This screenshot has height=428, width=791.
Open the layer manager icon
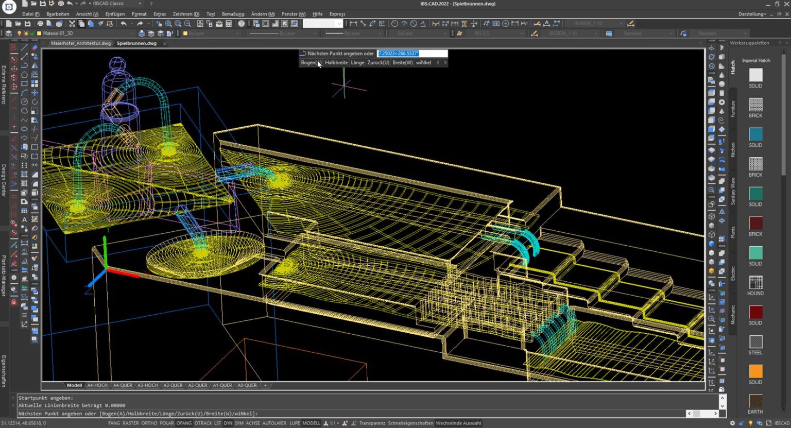pyautogui.click(x=9, y=33)
